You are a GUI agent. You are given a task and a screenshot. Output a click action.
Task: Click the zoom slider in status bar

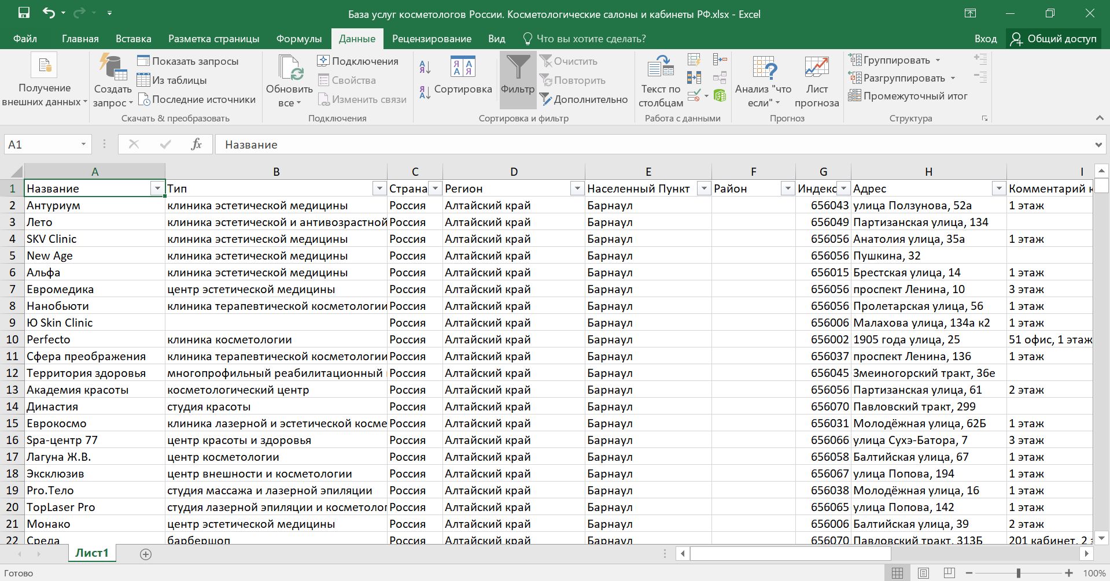[x=1019, y=573]
